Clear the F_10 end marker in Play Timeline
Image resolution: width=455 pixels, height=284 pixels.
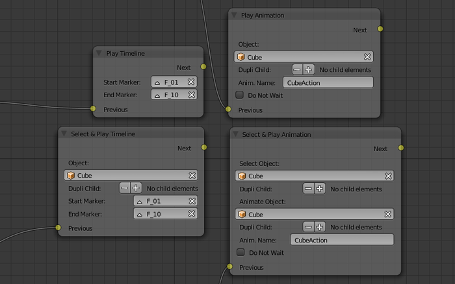(x=191, y=95)
